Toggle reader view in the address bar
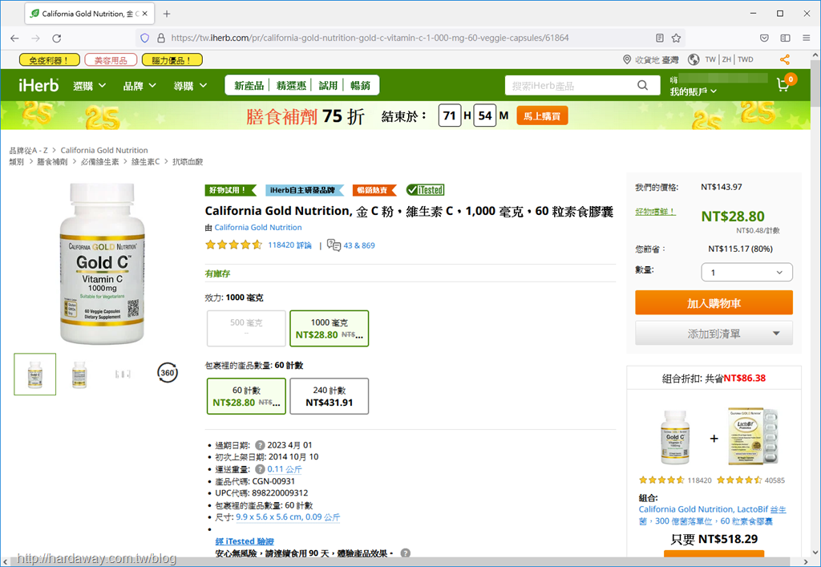821x567 pixels. click(660, 38)
